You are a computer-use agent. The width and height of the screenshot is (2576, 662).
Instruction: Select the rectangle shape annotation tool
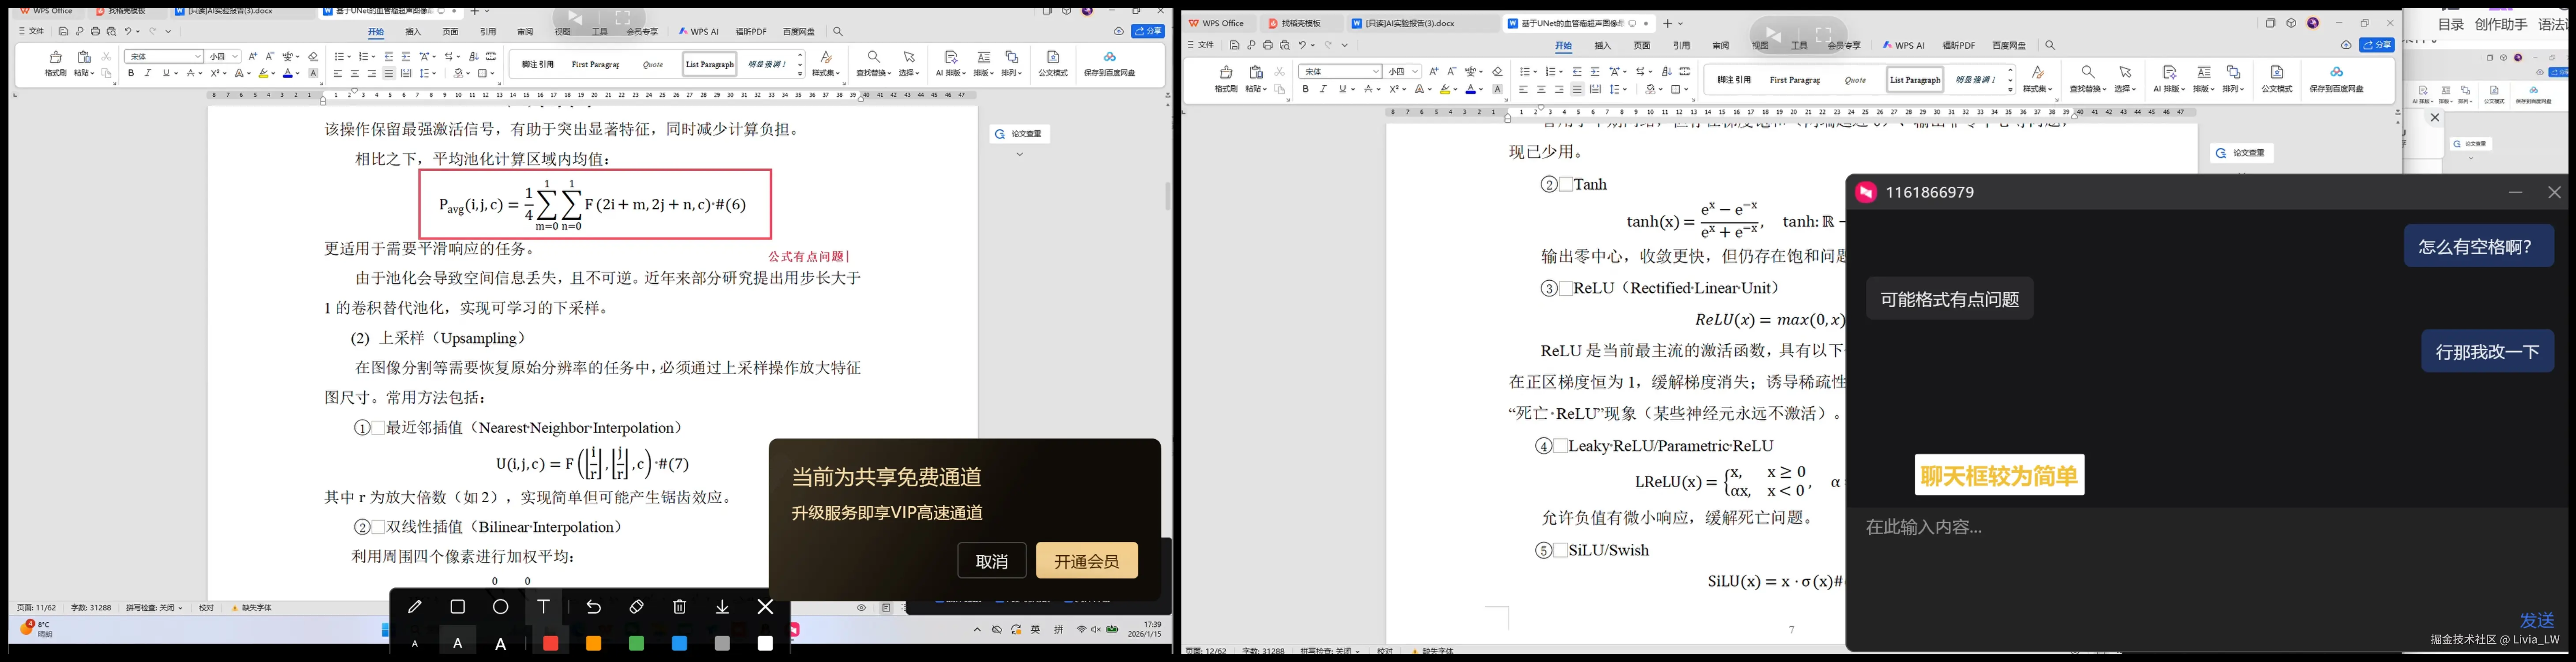(x=458, y=607)
